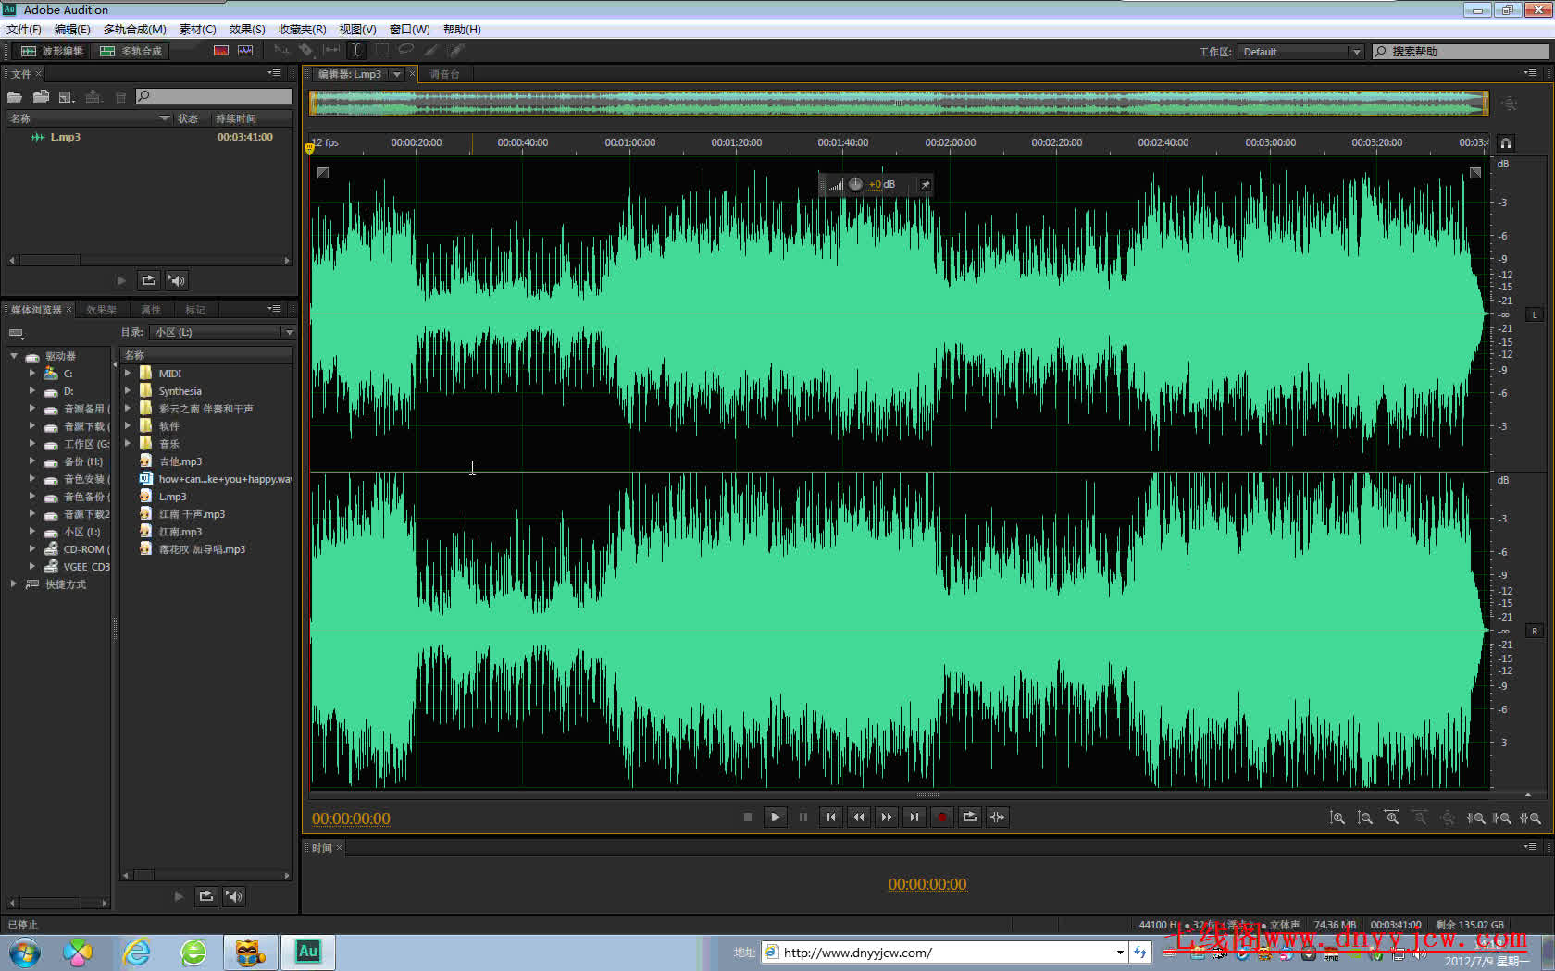The image size is (1555, 971).
Task: Click the red Record button
Action: (x=942, y=817)
